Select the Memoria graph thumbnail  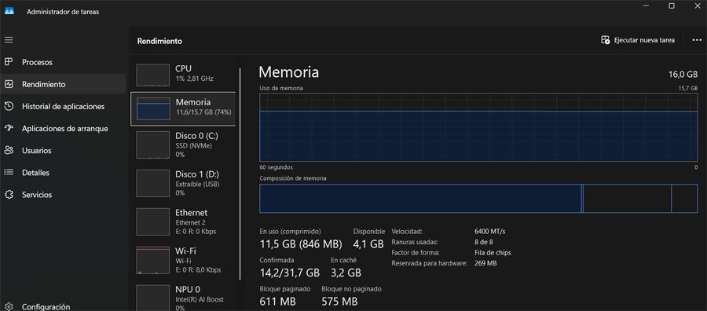[153, 108]
